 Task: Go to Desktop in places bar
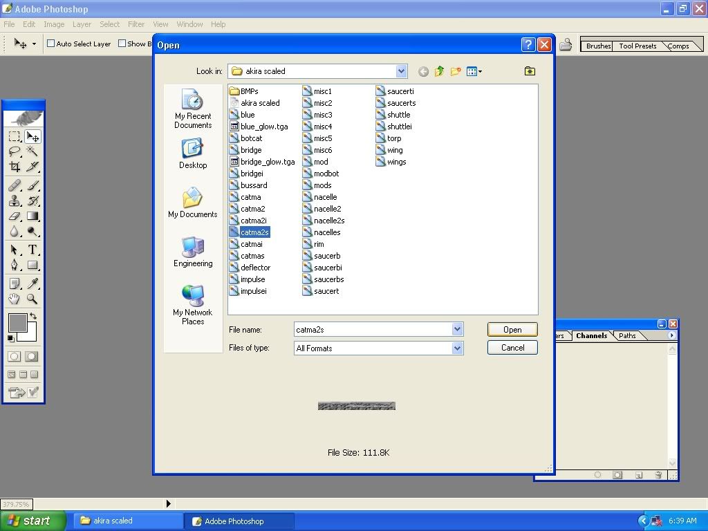tap(193, 154)
